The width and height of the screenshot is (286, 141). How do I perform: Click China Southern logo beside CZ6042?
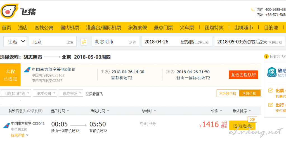(6, 125)
